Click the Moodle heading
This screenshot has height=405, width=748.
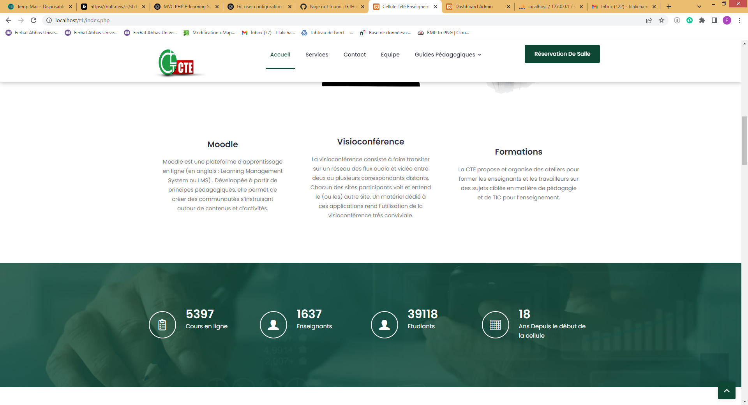click(x=222, y=144)
